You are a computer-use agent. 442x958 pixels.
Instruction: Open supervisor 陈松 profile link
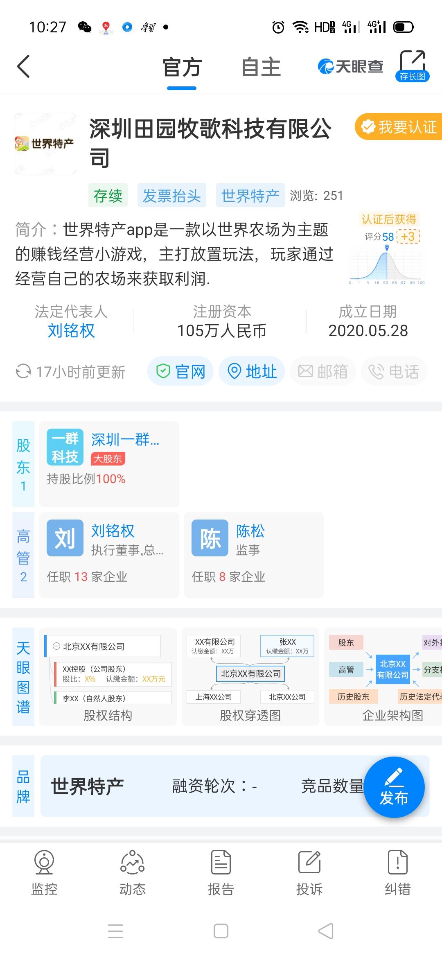250,531
